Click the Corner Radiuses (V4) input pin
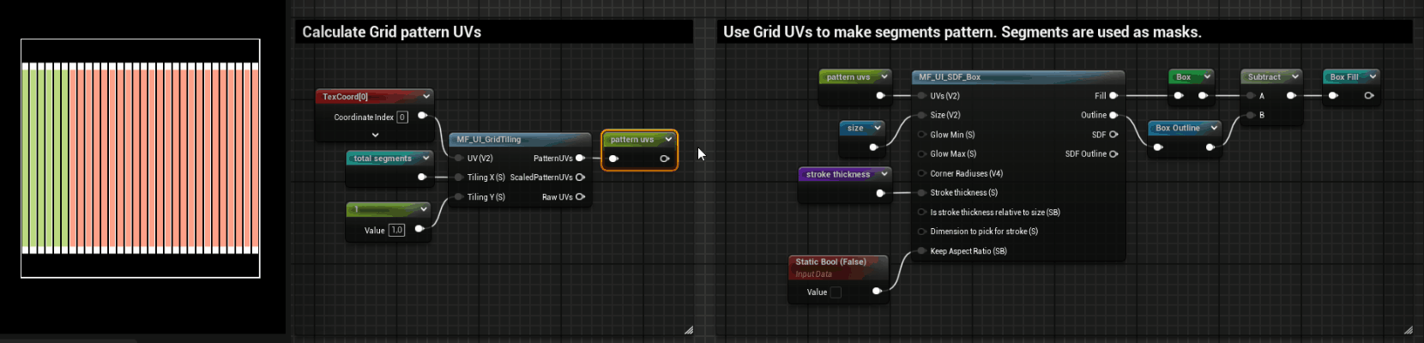 (x=922, y=173)
